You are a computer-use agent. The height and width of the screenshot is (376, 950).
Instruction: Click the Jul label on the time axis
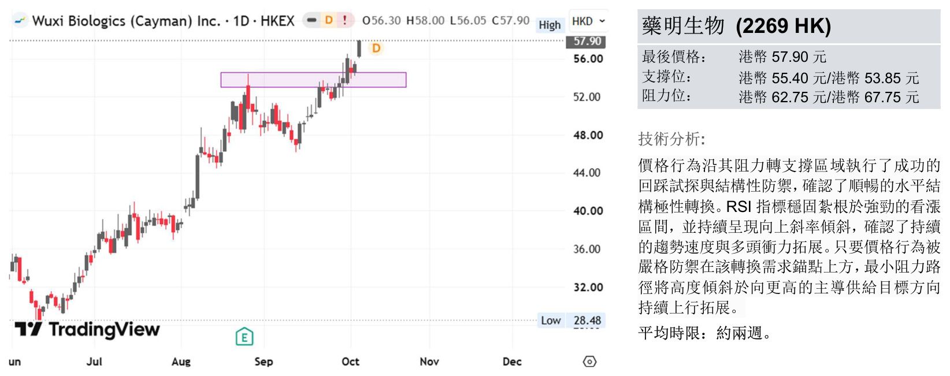tap(94, 362)
